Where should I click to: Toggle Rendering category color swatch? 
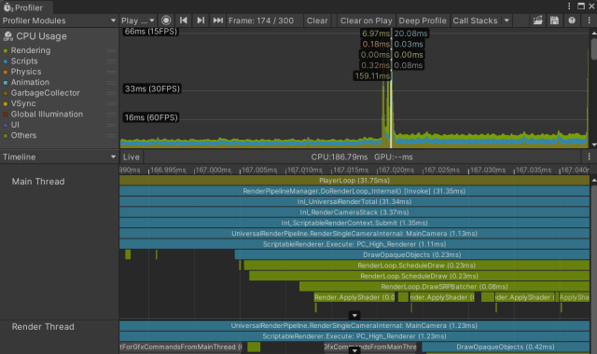6,50
